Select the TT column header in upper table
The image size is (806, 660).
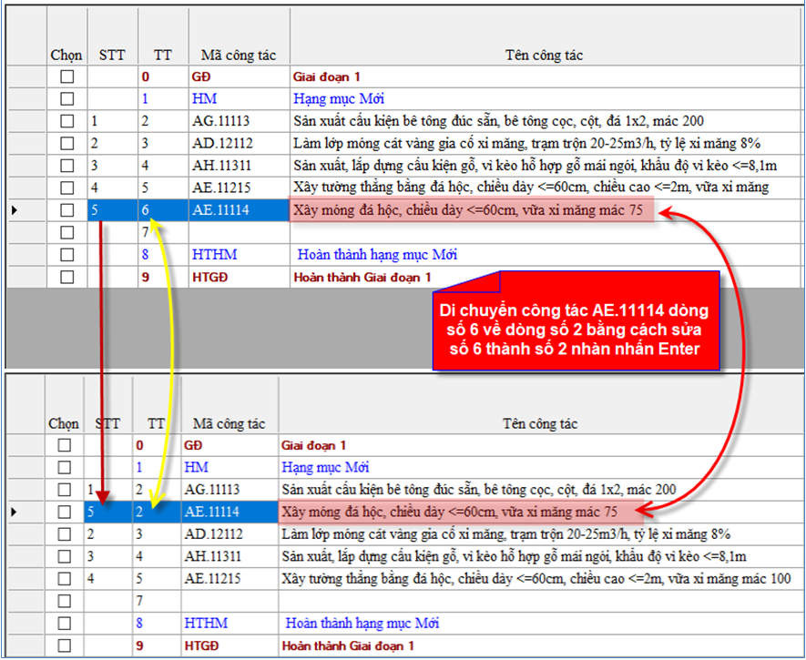(161, 56)
